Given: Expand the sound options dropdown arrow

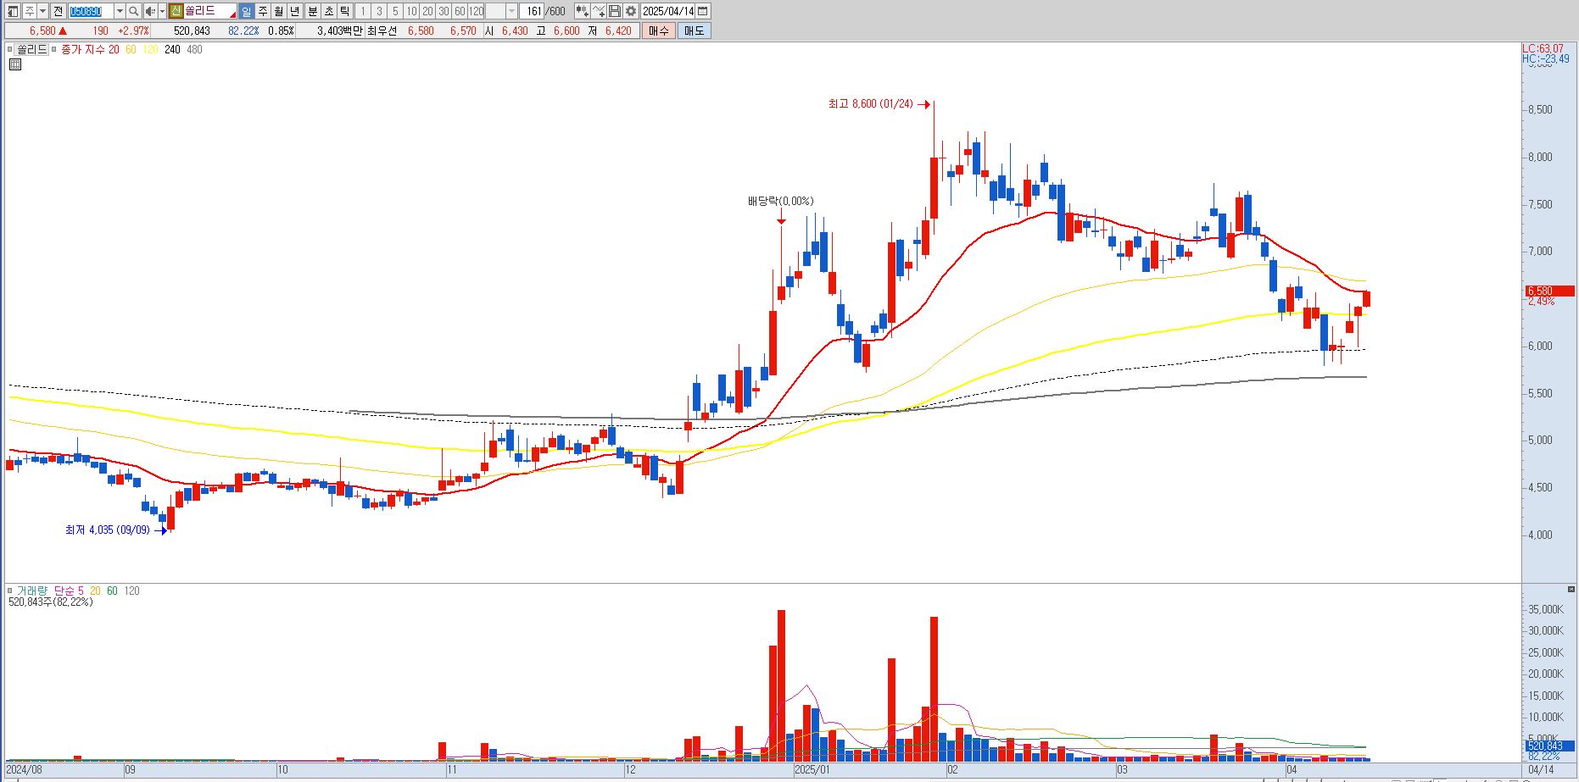Looking at the screenshot, I should point(162,11).
